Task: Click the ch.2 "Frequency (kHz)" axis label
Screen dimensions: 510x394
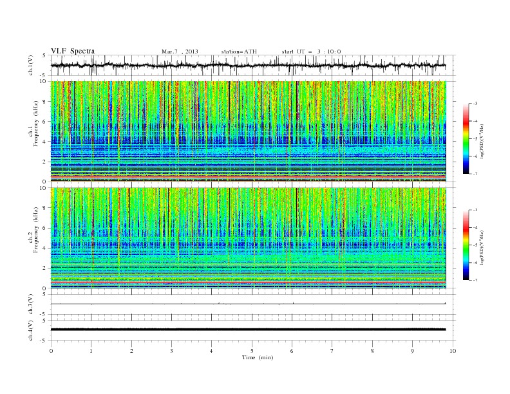Action: pos(36,230)
